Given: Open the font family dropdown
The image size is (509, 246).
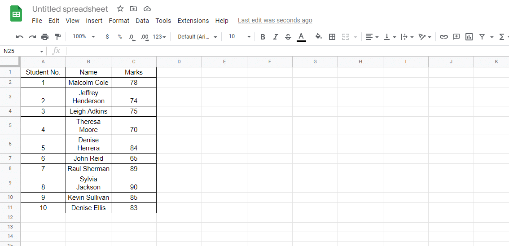Looking at the screenshot, I should 197,37.
